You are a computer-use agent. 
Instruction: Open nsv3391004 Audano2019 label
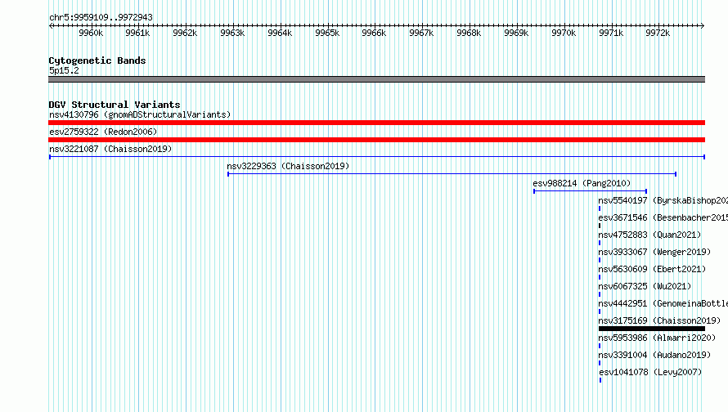(654, 355)
